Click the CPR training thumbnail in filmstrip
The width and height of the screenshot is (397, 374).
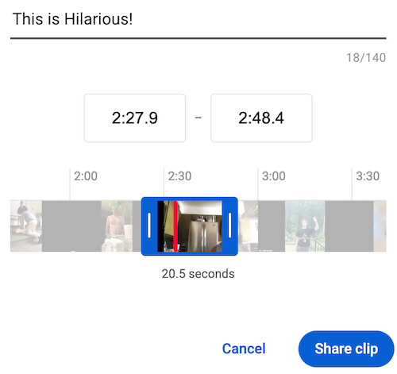point(26,226)
